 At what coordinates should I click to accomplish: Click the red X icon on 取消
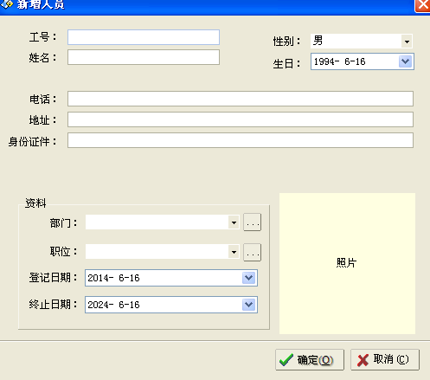tap(363, 360)
